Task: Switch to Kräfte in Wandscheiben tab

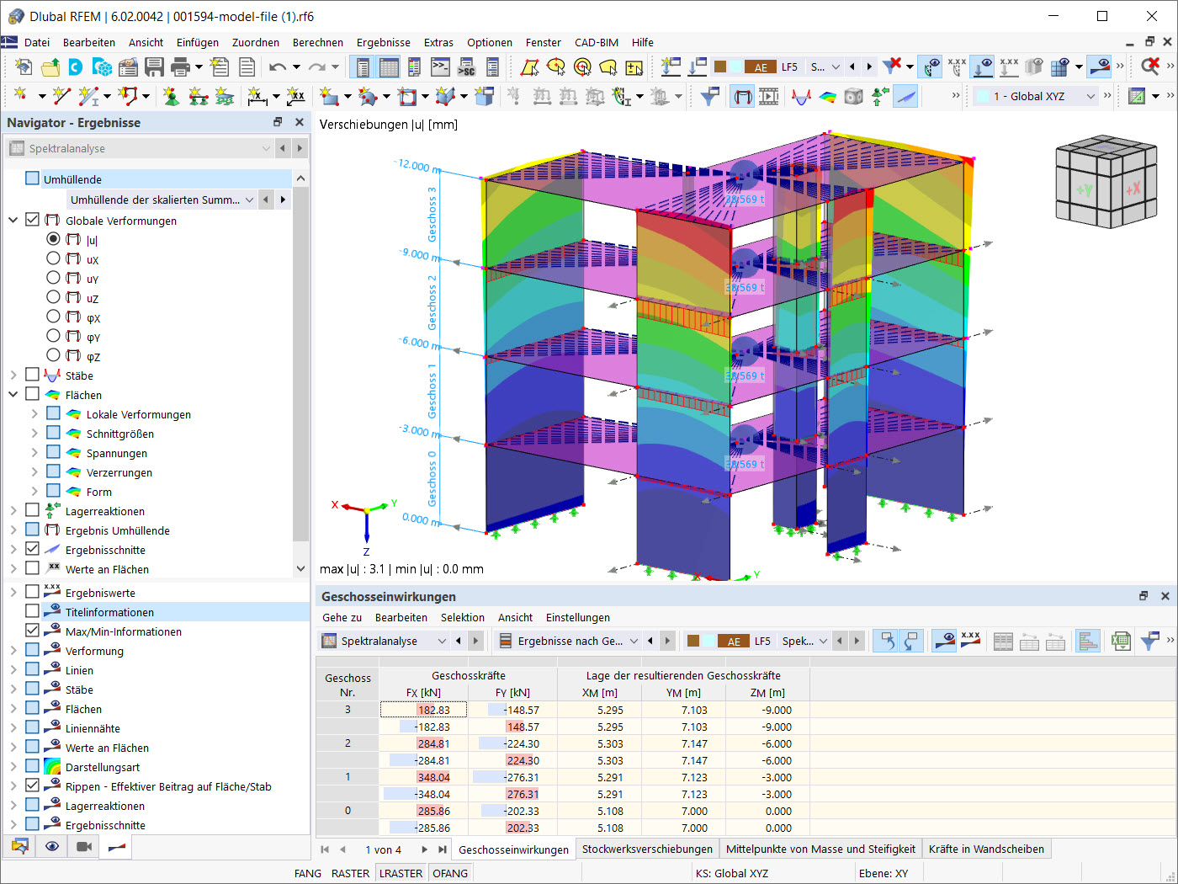Action: pos(986,849)
